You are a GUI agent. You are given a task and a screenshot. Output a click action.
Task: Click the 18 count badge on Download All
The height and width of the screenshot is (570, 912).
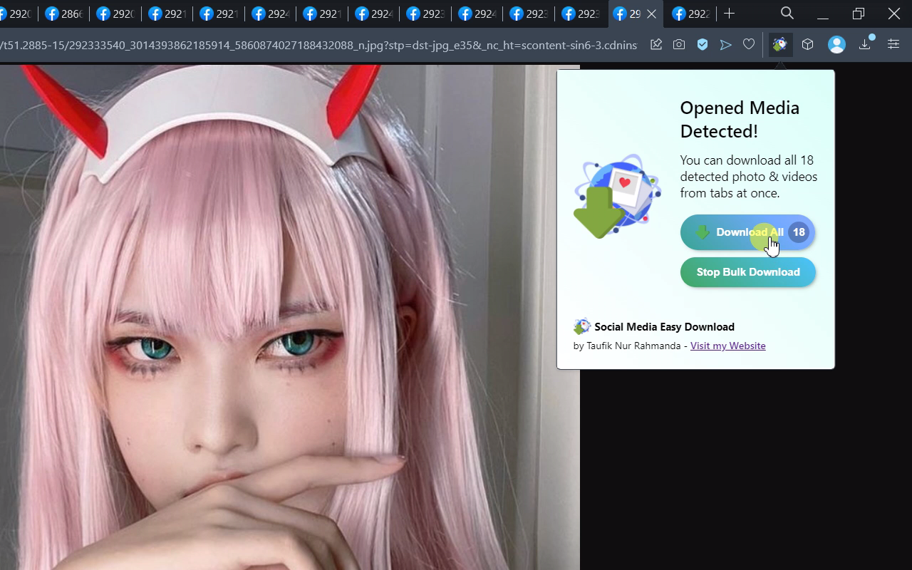click(x=799, y=232)
